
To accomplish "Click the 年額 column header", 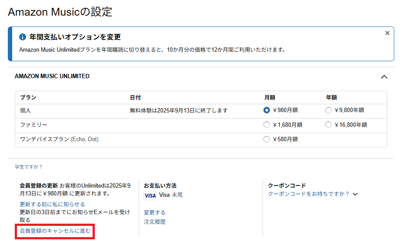I will (x=331, y=97).
